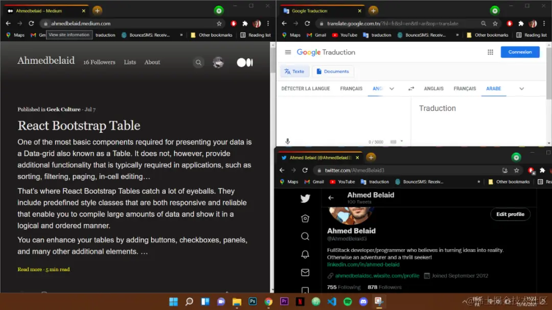
Task: View the 16 Followers link
Action: [x=99, y=62]
